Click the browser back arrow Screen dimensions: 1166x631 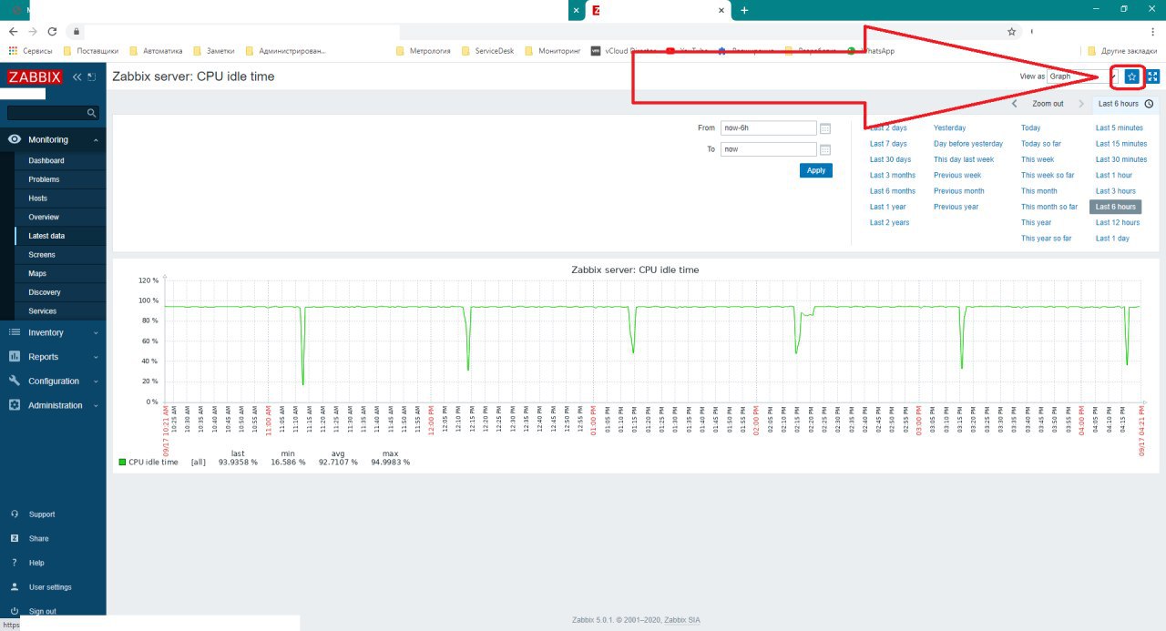click(x=13, y=31)
